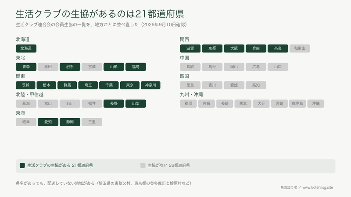Screen dimensions: 351x197
Task: Click the 四国 region heading
Action: (184, 76)
